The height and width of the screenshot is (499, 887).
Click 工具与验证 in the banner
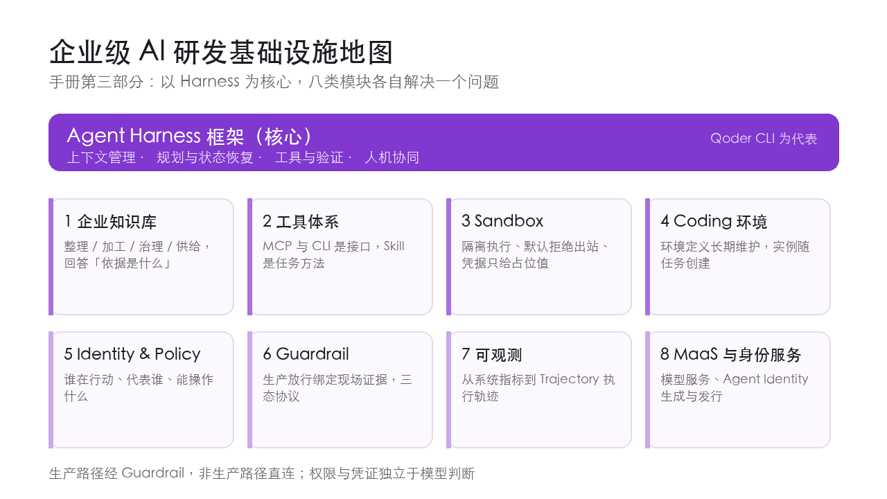click(309, 157)
